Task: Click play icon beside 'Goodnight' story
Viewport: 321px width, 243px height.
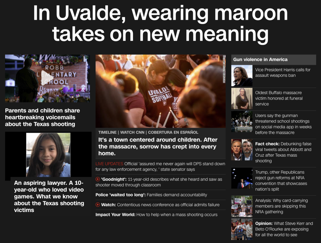Action: (x=98, y=179)
